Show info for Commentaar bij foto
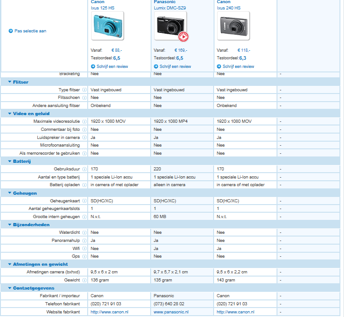Image resolution: width=344 pixels, height=317 pixels. click(84, 129)
